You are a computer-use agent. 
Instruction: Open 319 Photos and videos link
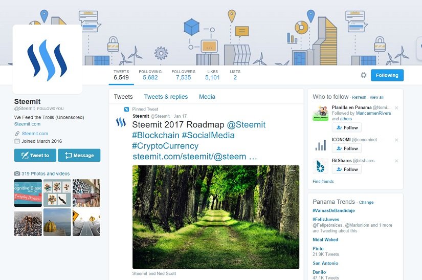click(46, 174)
